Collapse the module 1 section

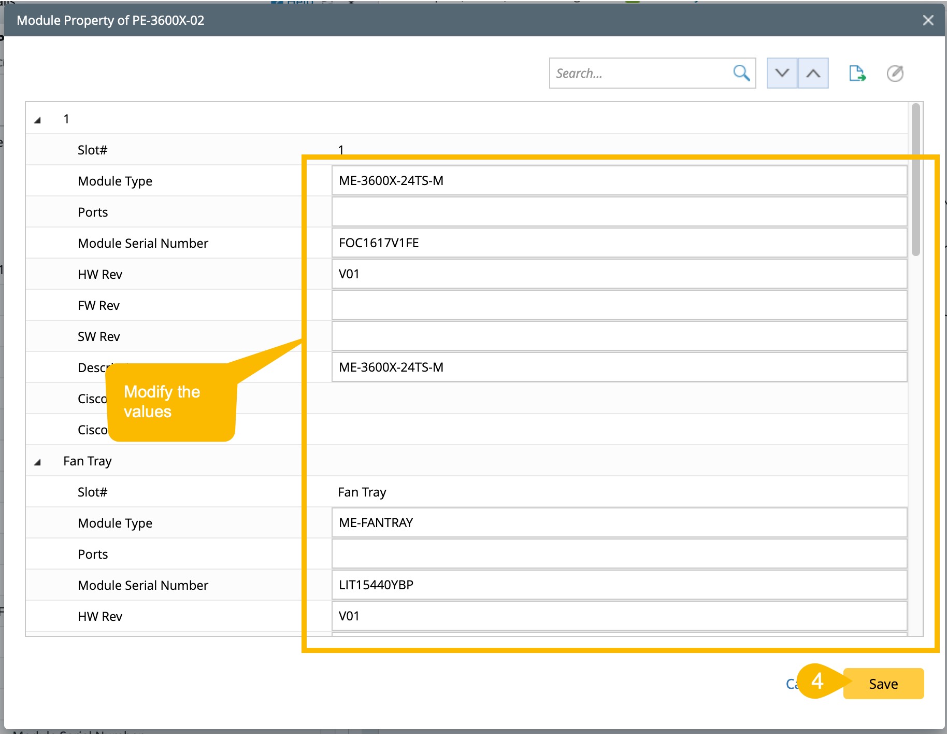point(37,120)
